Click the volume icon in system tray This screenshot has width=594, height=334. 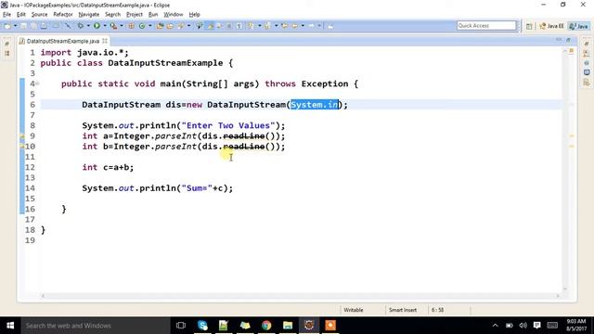click(x=523, y=326)
